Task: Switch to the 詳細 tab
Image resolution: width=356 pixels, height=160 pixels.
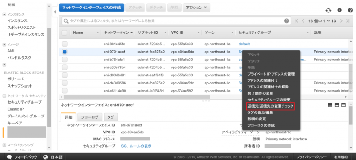Action: click(69, 117)
